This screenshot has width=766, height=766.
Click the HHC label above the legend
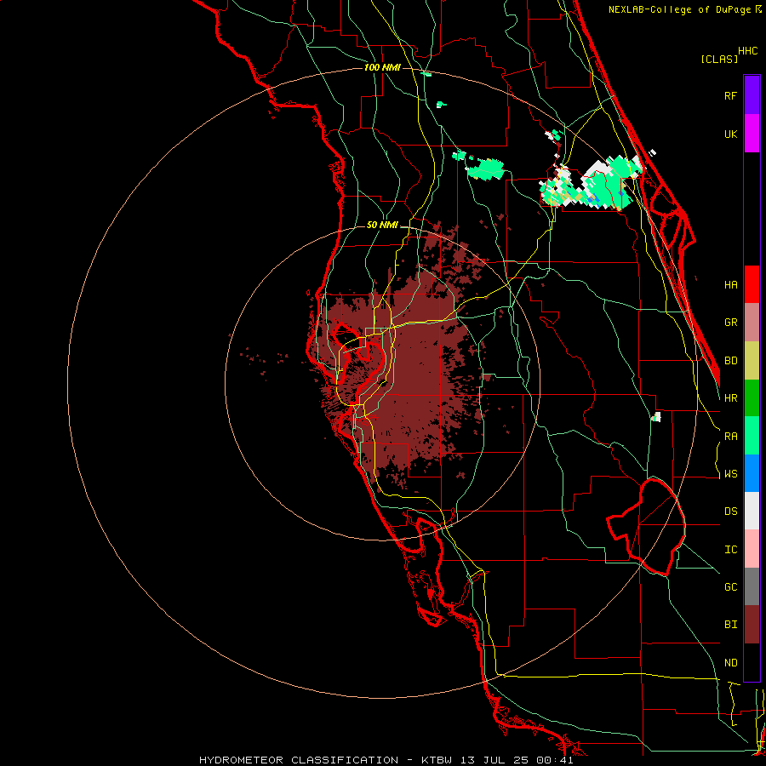(x=748, y=51)
